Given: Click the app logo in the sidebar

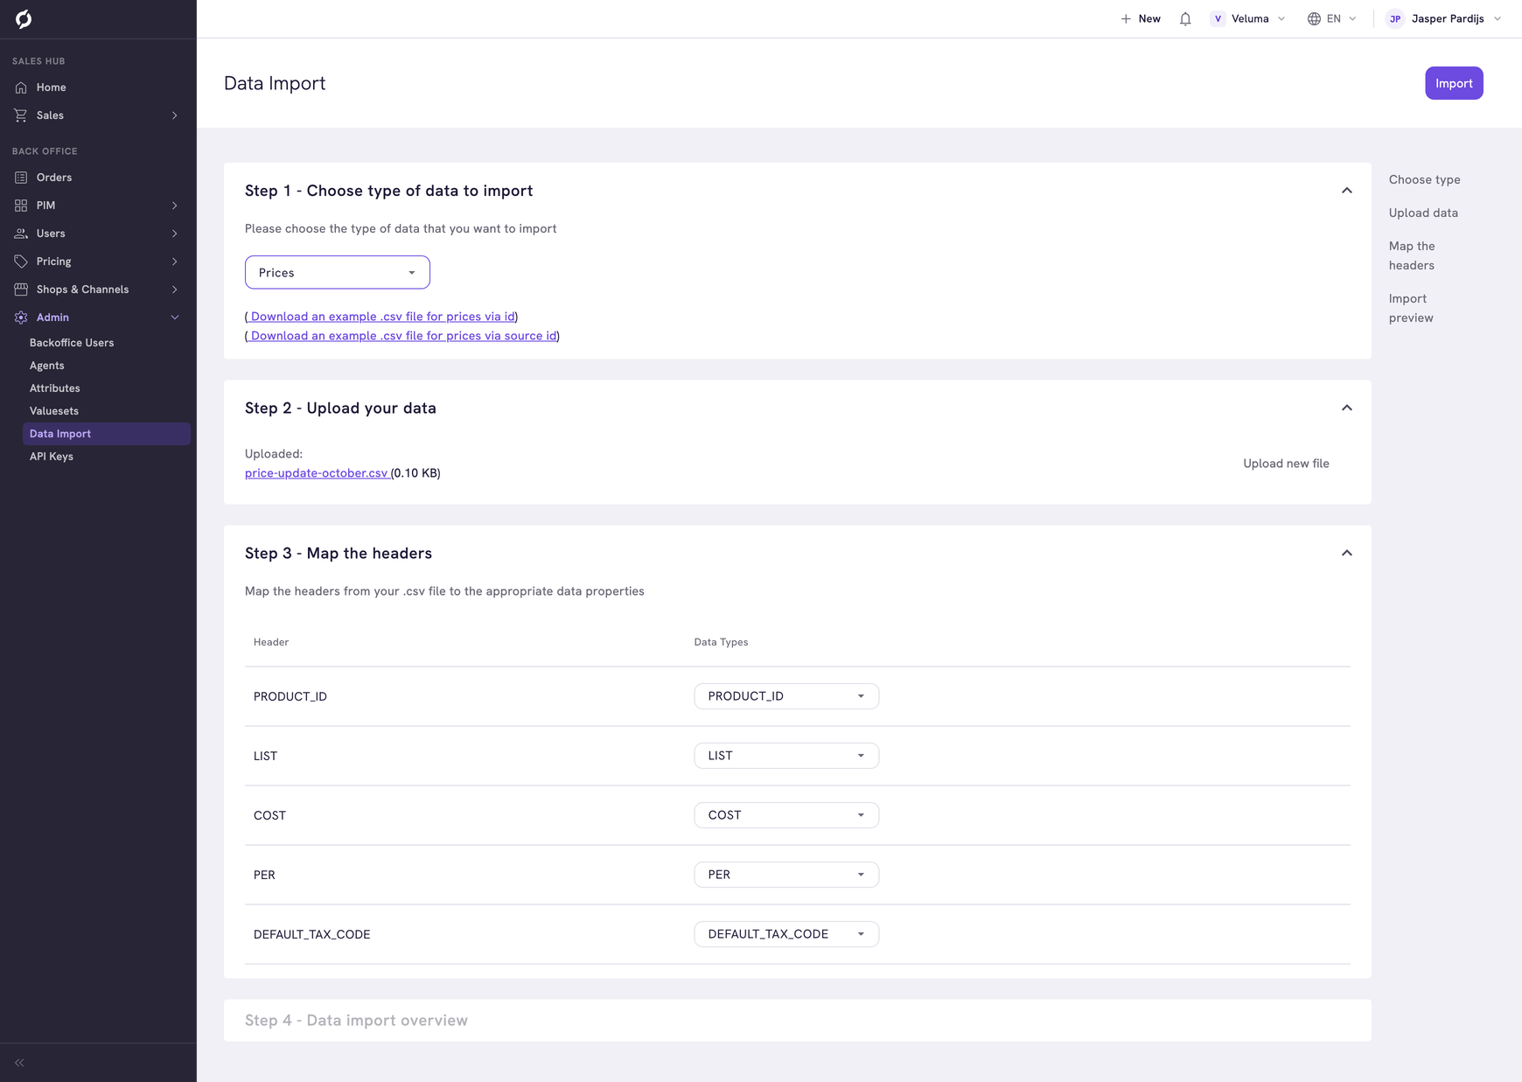Looking at the screenshot, I should pyautogui.click(x=24, y=18).
